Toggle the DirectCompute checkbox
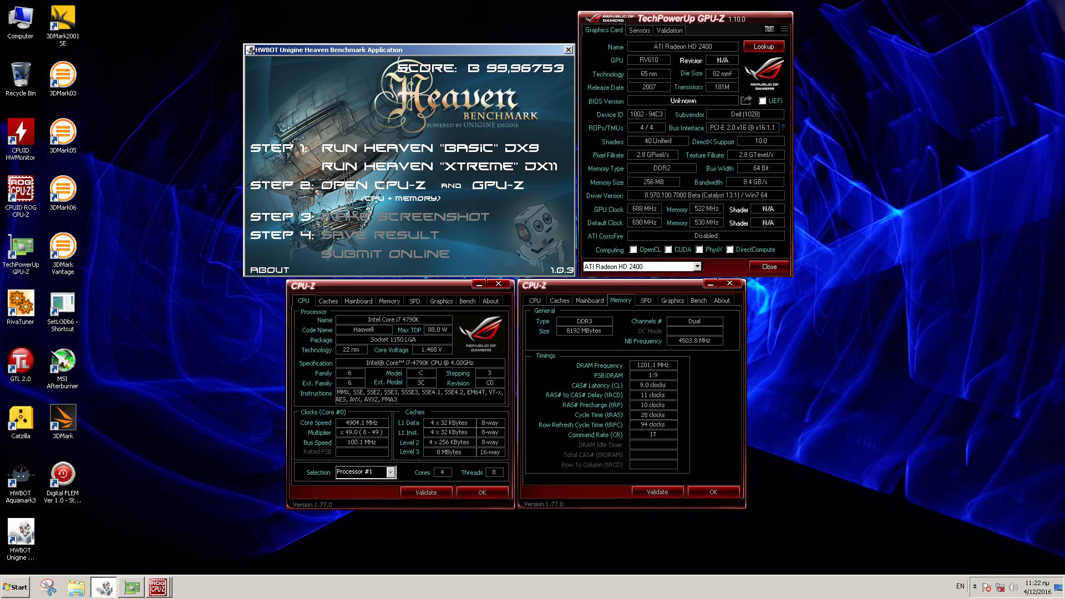This screenshot has height=599, width=1065. (730, 250)
